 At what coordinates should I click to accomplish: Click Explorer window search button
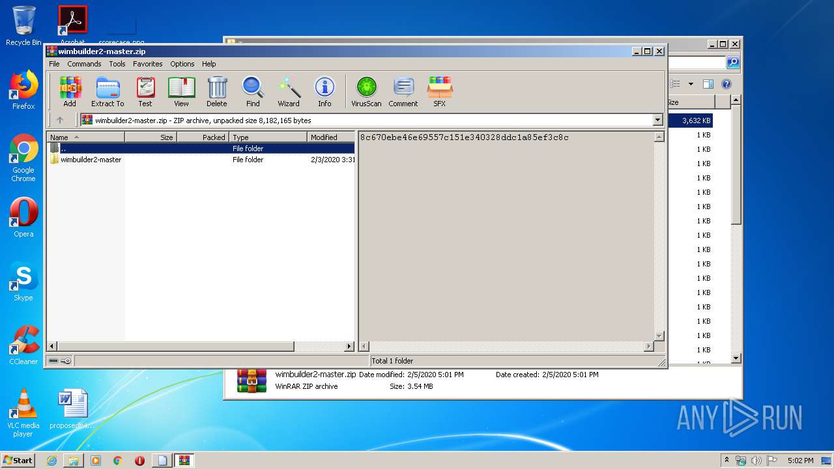coord(733,63)
